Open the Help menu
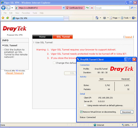Screen dimensions: 138x128 coord(42,13)
